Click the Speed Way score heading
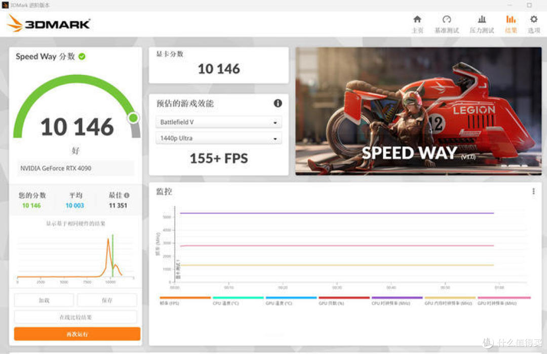The height and width of the screenshot is (354, 547). [x=46, y=57]
